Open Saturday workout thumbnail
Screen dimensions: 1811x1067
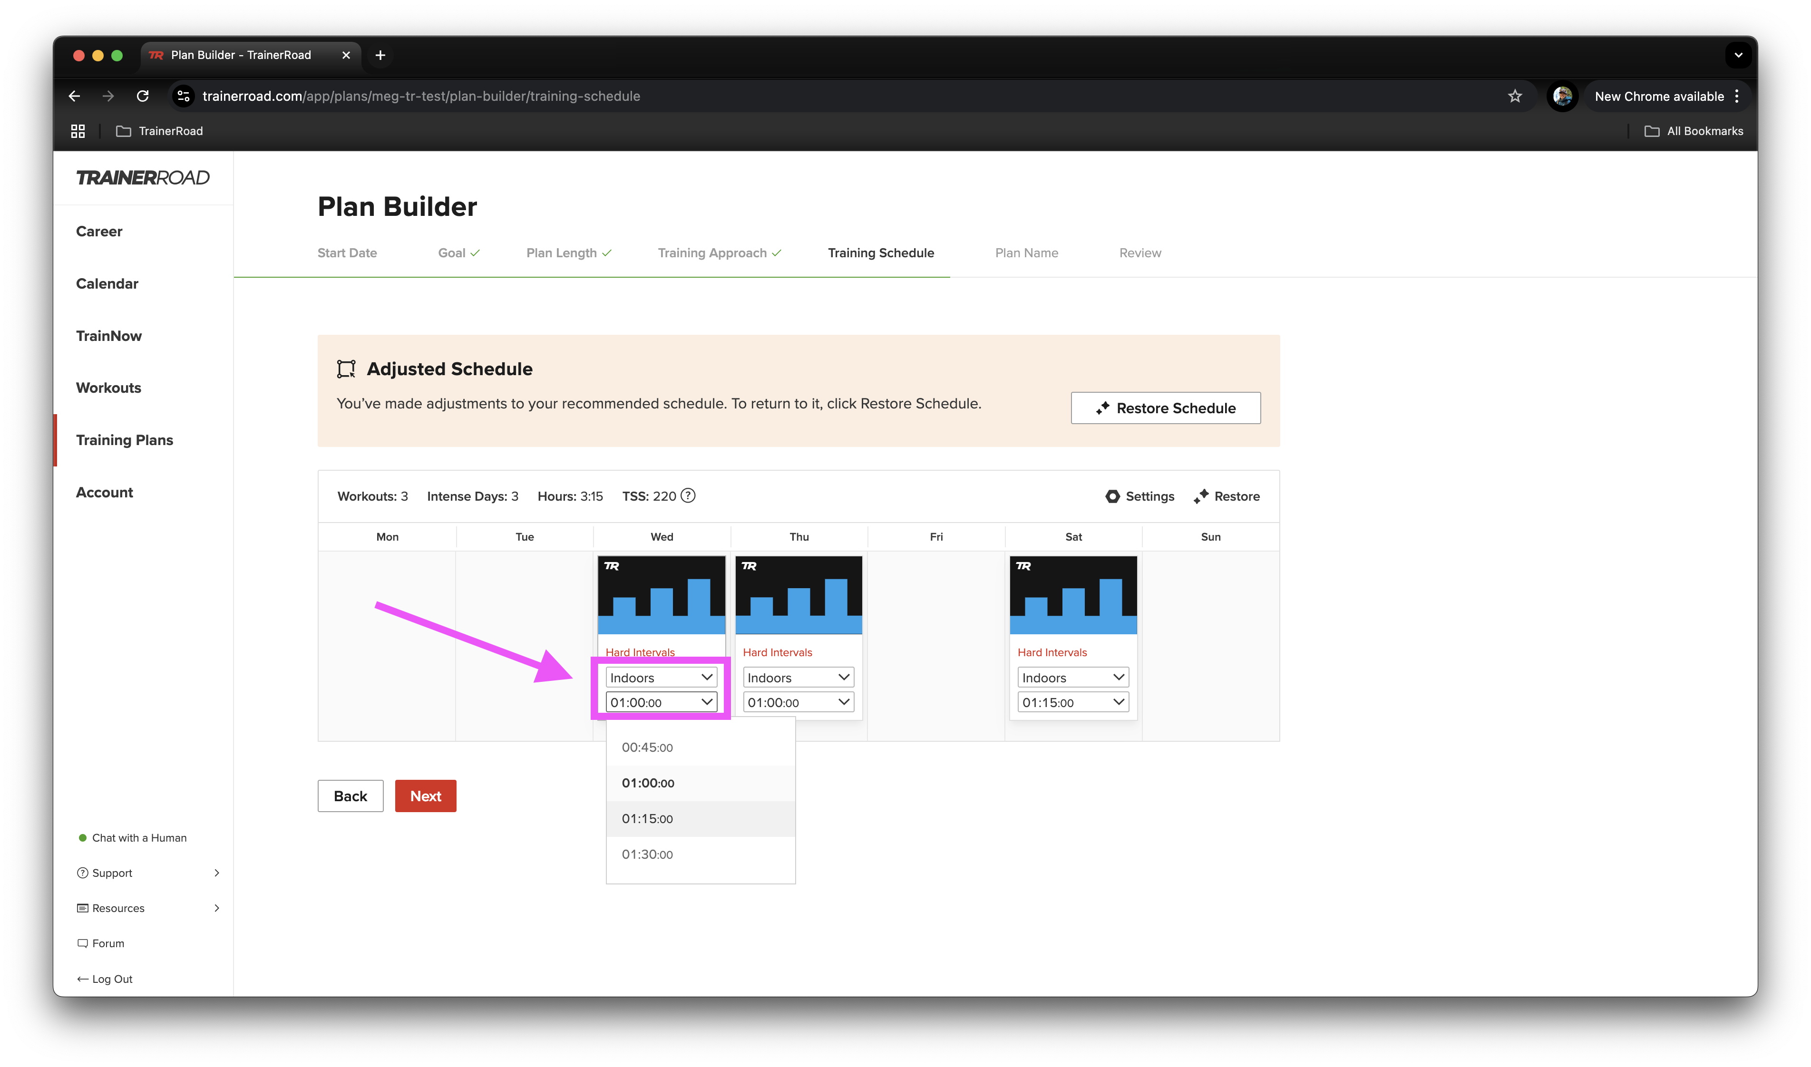1072,595
